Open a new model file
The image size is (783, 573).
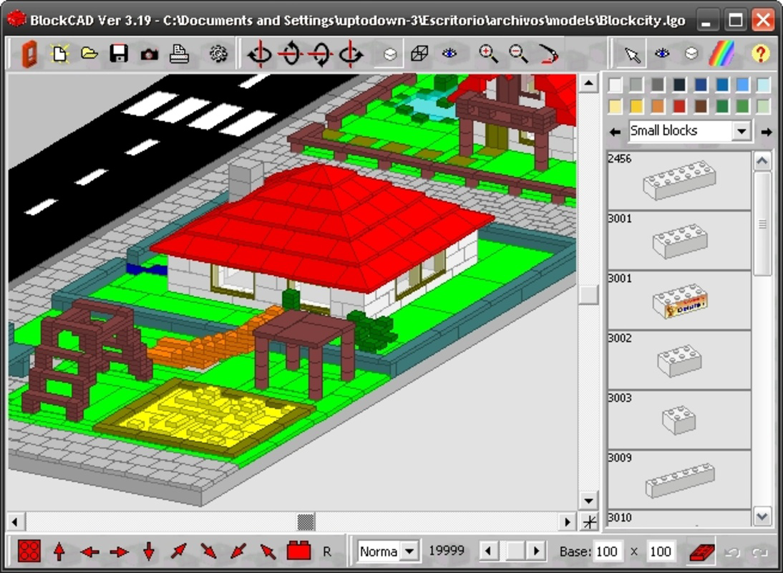61,52
